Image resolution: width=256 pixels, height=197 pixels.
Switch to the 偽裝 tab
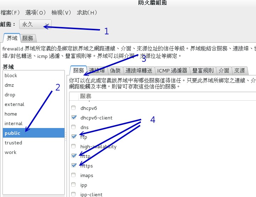[x=115, y=70]
